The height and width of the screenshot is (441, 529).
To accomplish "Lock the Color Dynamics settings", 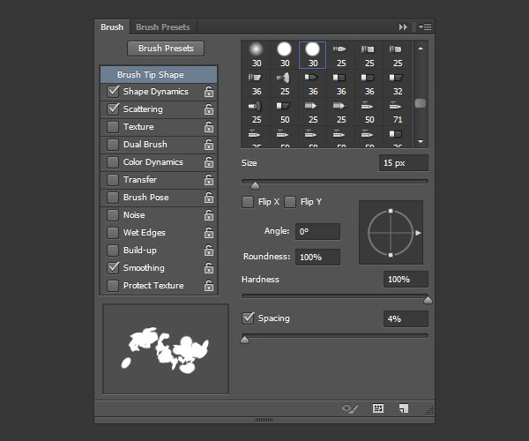I will (x=209, y=162).
